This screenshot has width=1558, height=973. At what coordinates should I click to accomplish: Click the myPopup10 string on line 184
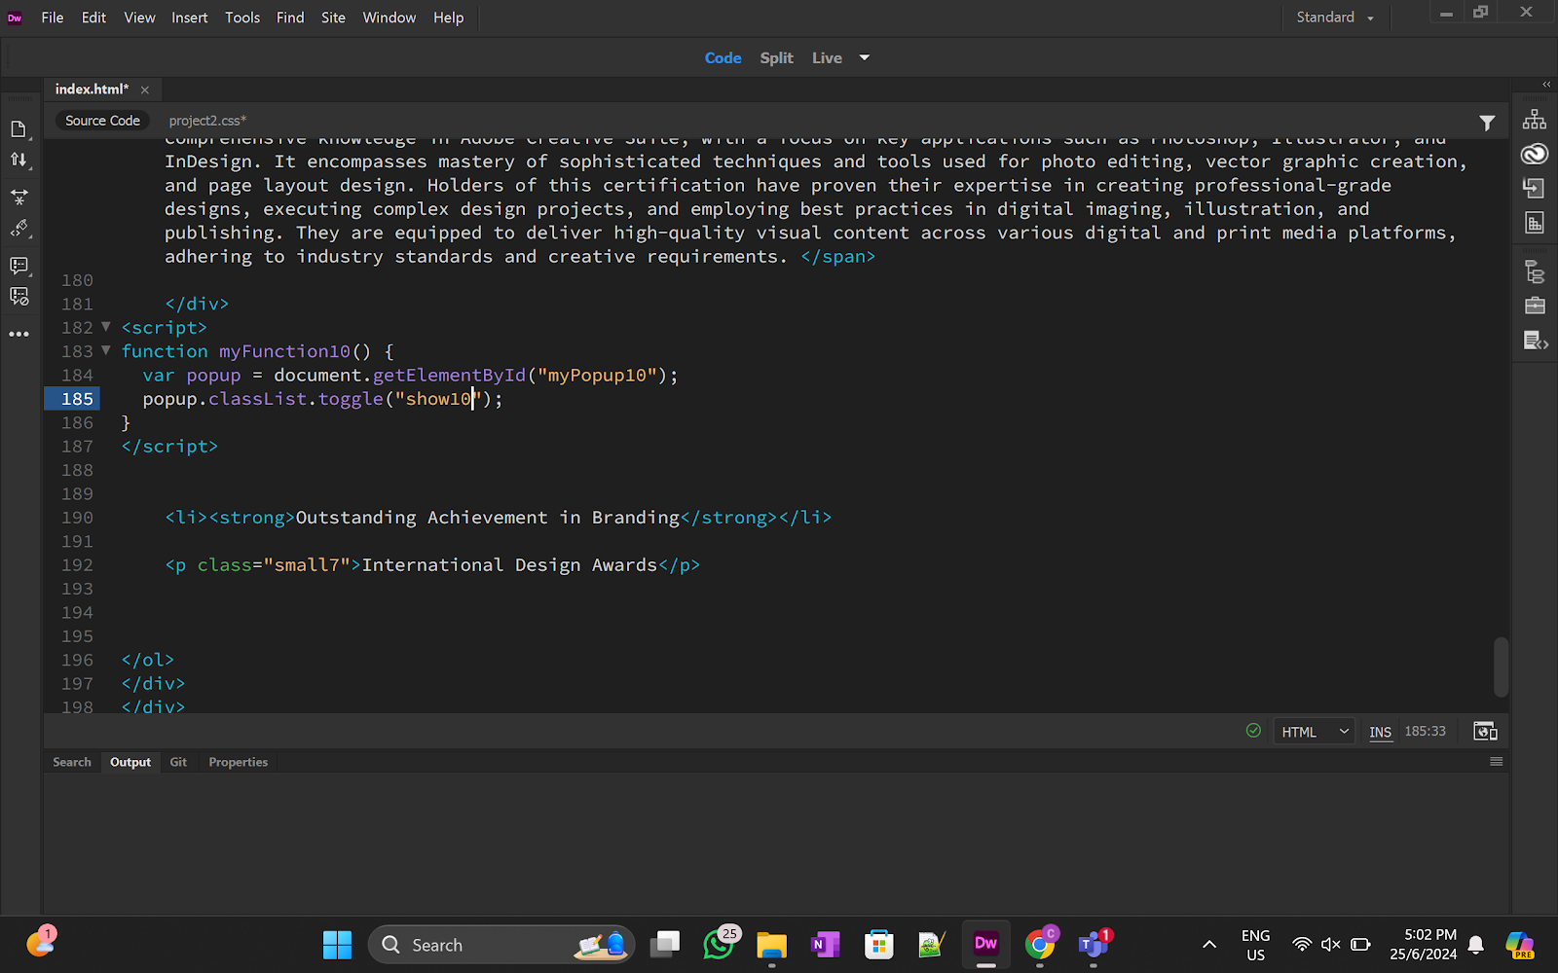pos(597,376)
